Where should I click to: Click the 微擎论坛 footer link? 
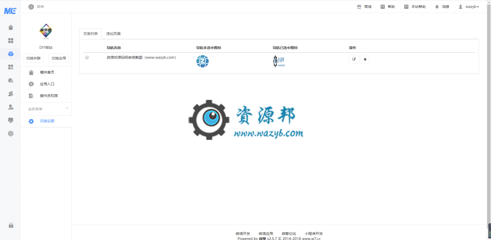pyautogui.click(x=289, y=234)
